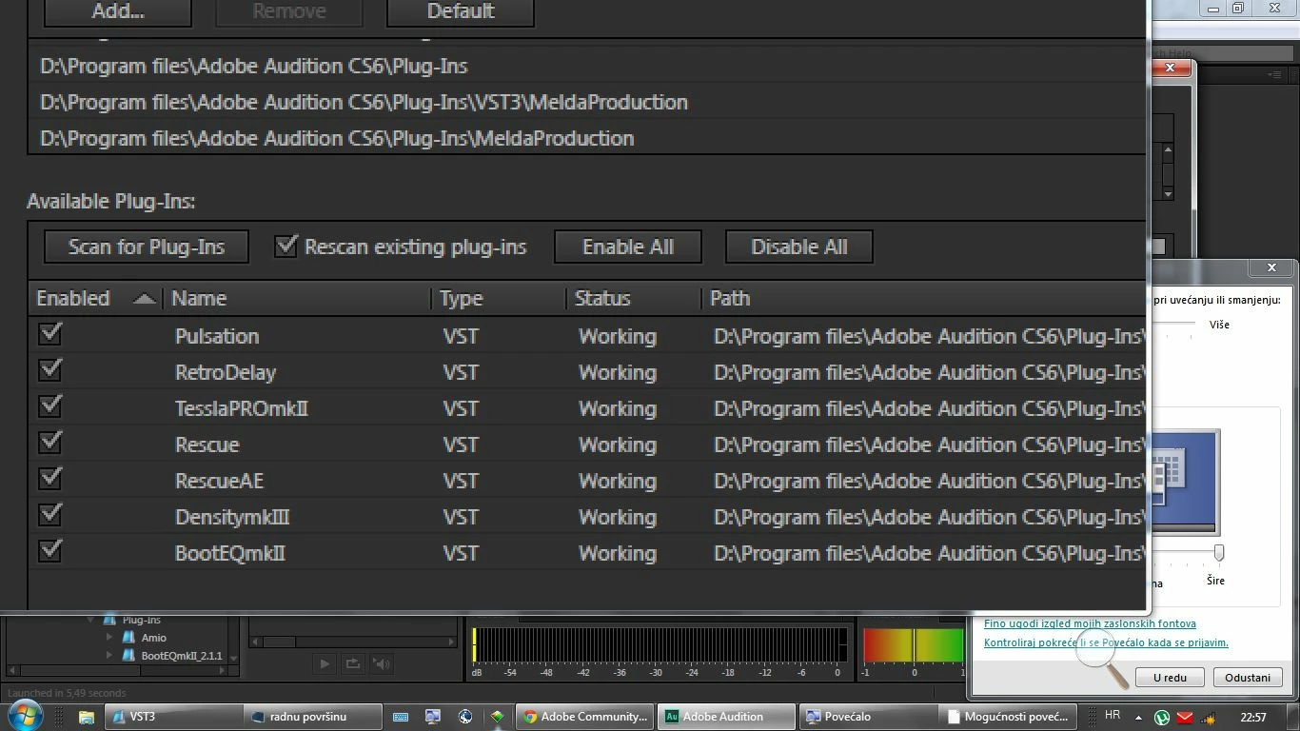The width and height of the screenshot is (1300, 731).
Task: Toggle the auto-play speaker icon
Action: pos(381,664)
